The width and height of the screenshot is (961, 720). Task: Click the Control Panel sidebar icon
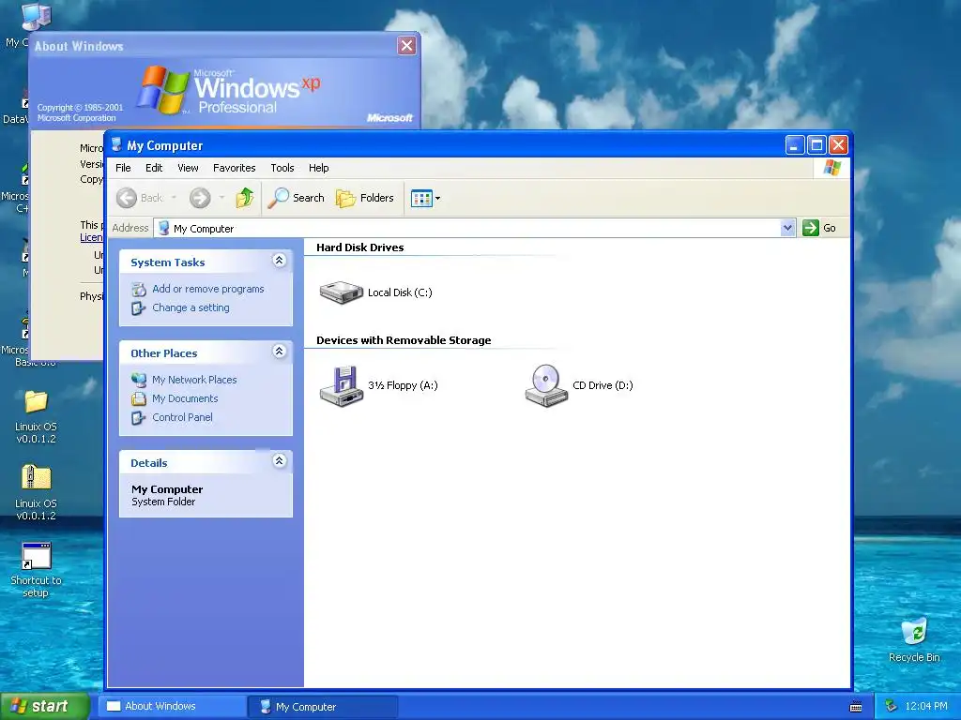[139, 417]
